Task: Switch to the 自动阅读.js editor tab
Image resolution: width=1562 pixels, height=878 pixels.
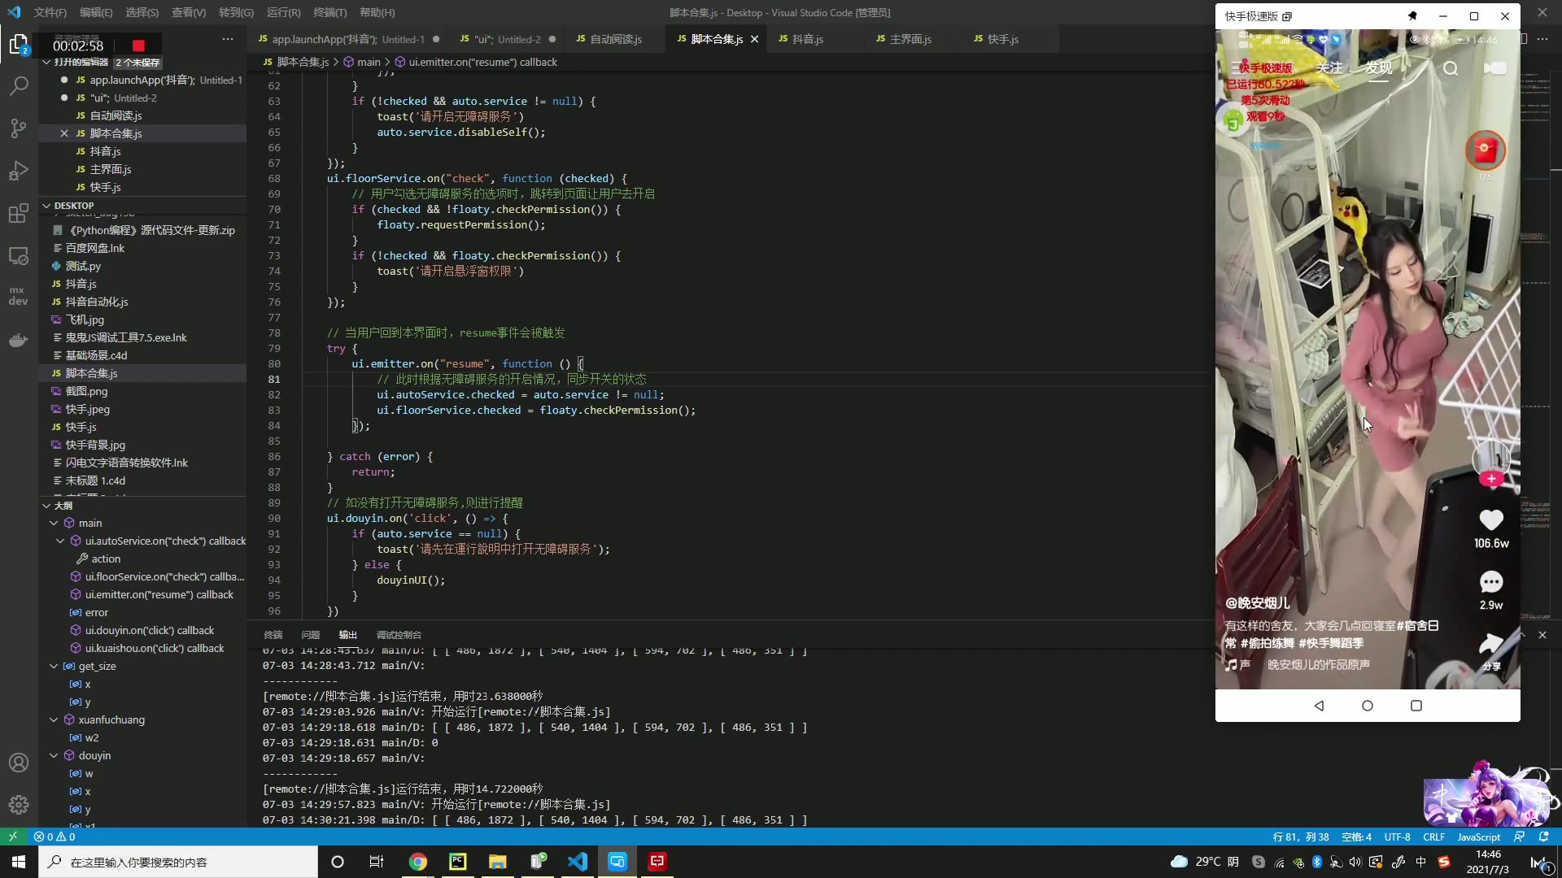Action: (x=616, y=39)
